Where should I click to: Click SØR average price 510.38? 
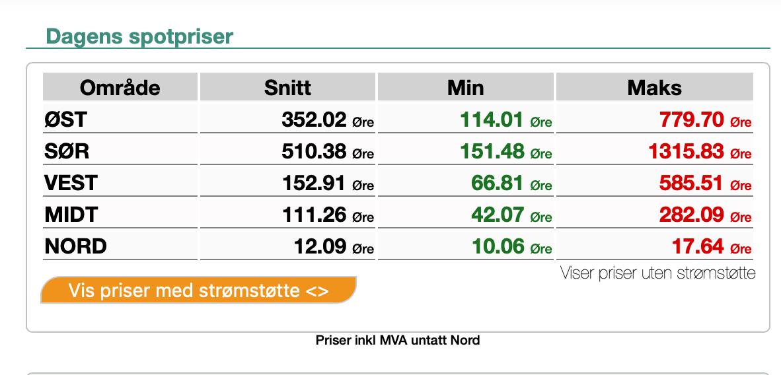314,151
